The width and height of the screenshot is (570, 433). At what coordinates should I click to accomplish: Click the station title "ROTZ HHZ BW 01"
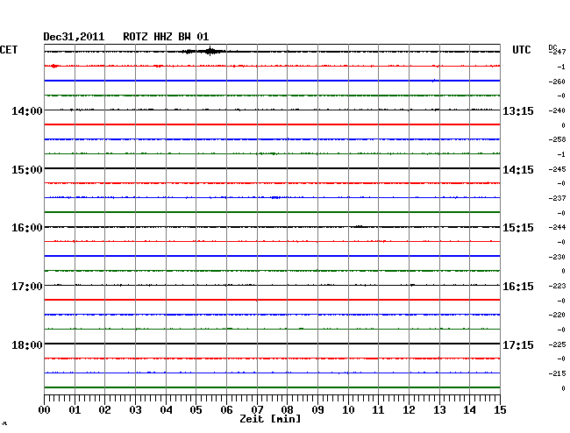click(x=166, y=37)
